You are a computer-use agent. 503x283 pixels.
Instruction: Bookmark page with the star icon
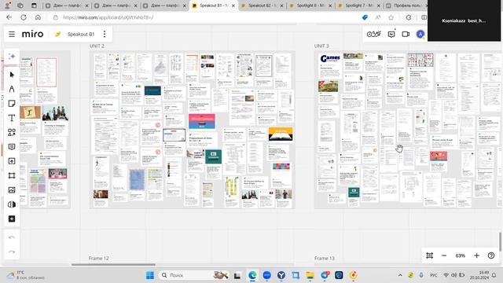(391, 17)
